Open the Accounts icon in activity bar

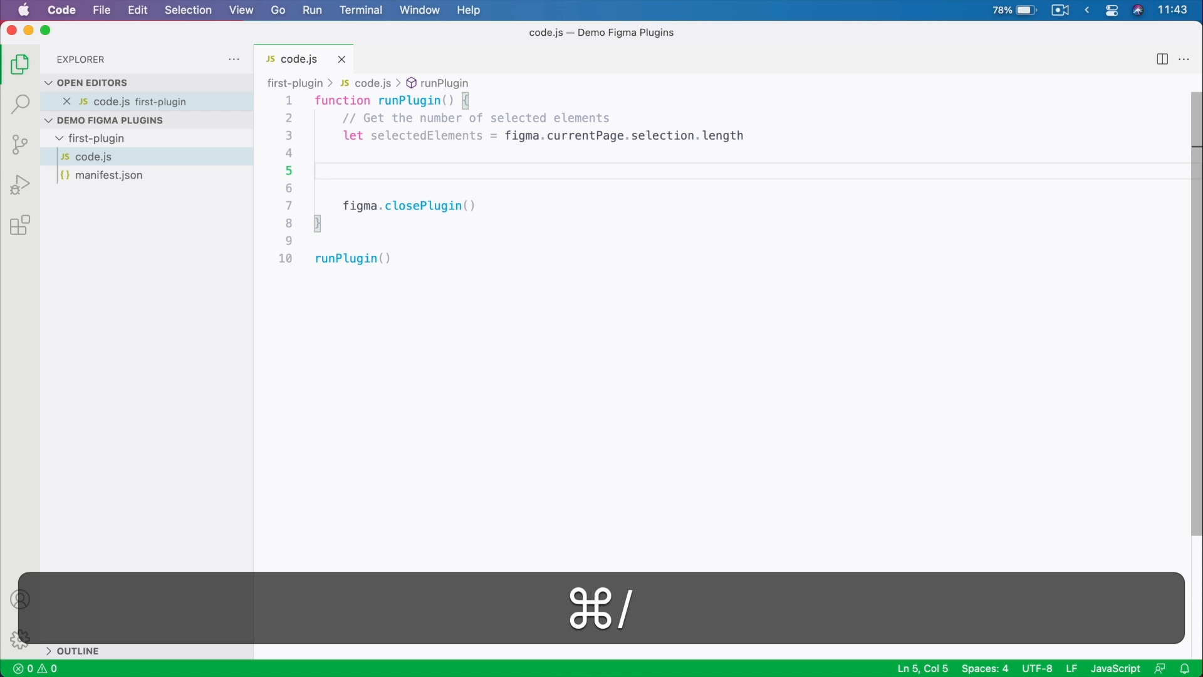[20, 600]
